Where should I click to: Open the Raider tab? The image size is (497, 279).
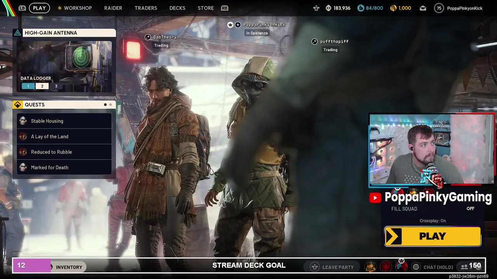click(113, 8)
